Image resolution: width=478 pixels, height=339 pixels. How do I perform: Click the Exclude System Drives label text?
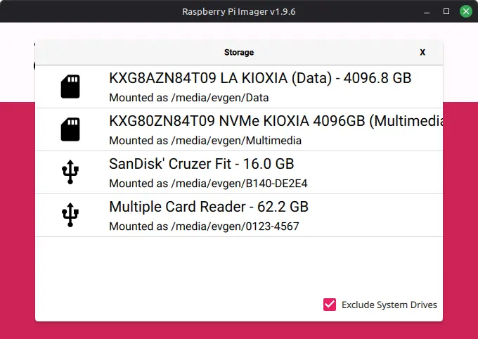(x=389, y=305)
